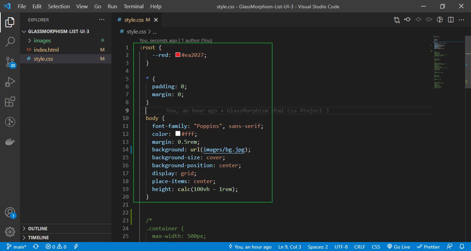Change indentation via Spaces: 2
This screenshot has width=471, height=251.
(x=318, y=247)
